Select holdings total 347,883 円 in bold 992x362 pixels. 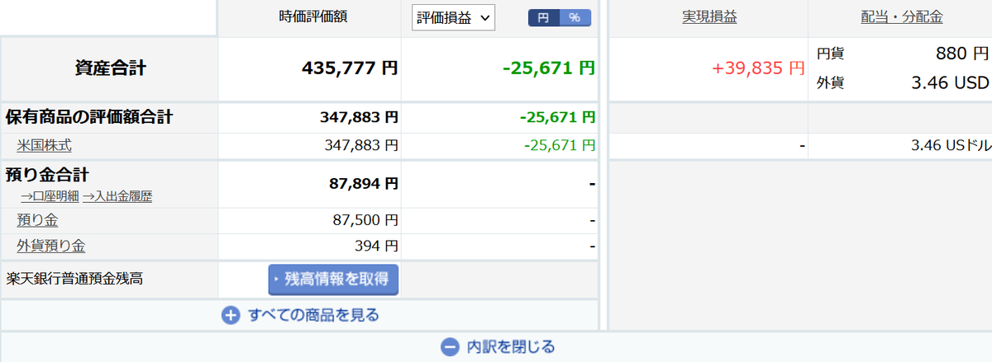point(359,117)
